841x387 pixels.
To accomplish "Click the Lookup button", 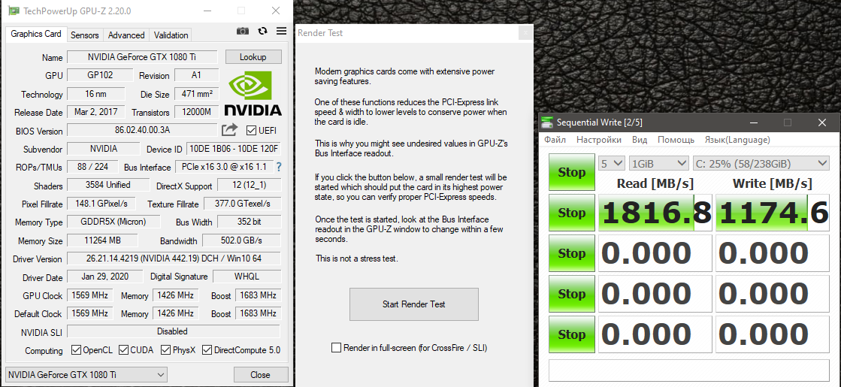I will coord(253,57).
